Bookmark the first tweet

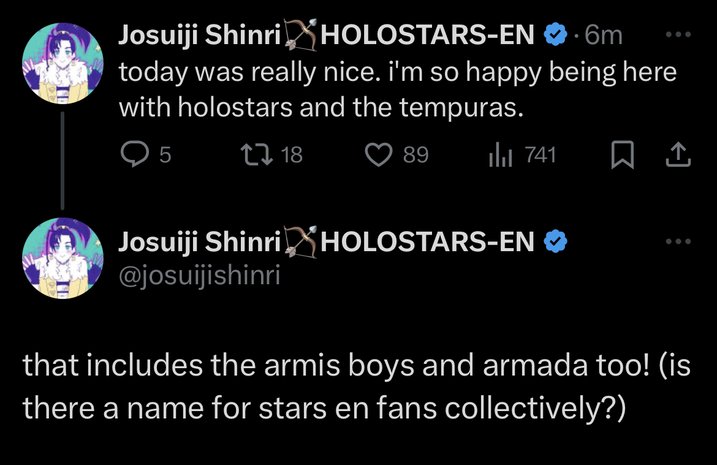point(623,155)
